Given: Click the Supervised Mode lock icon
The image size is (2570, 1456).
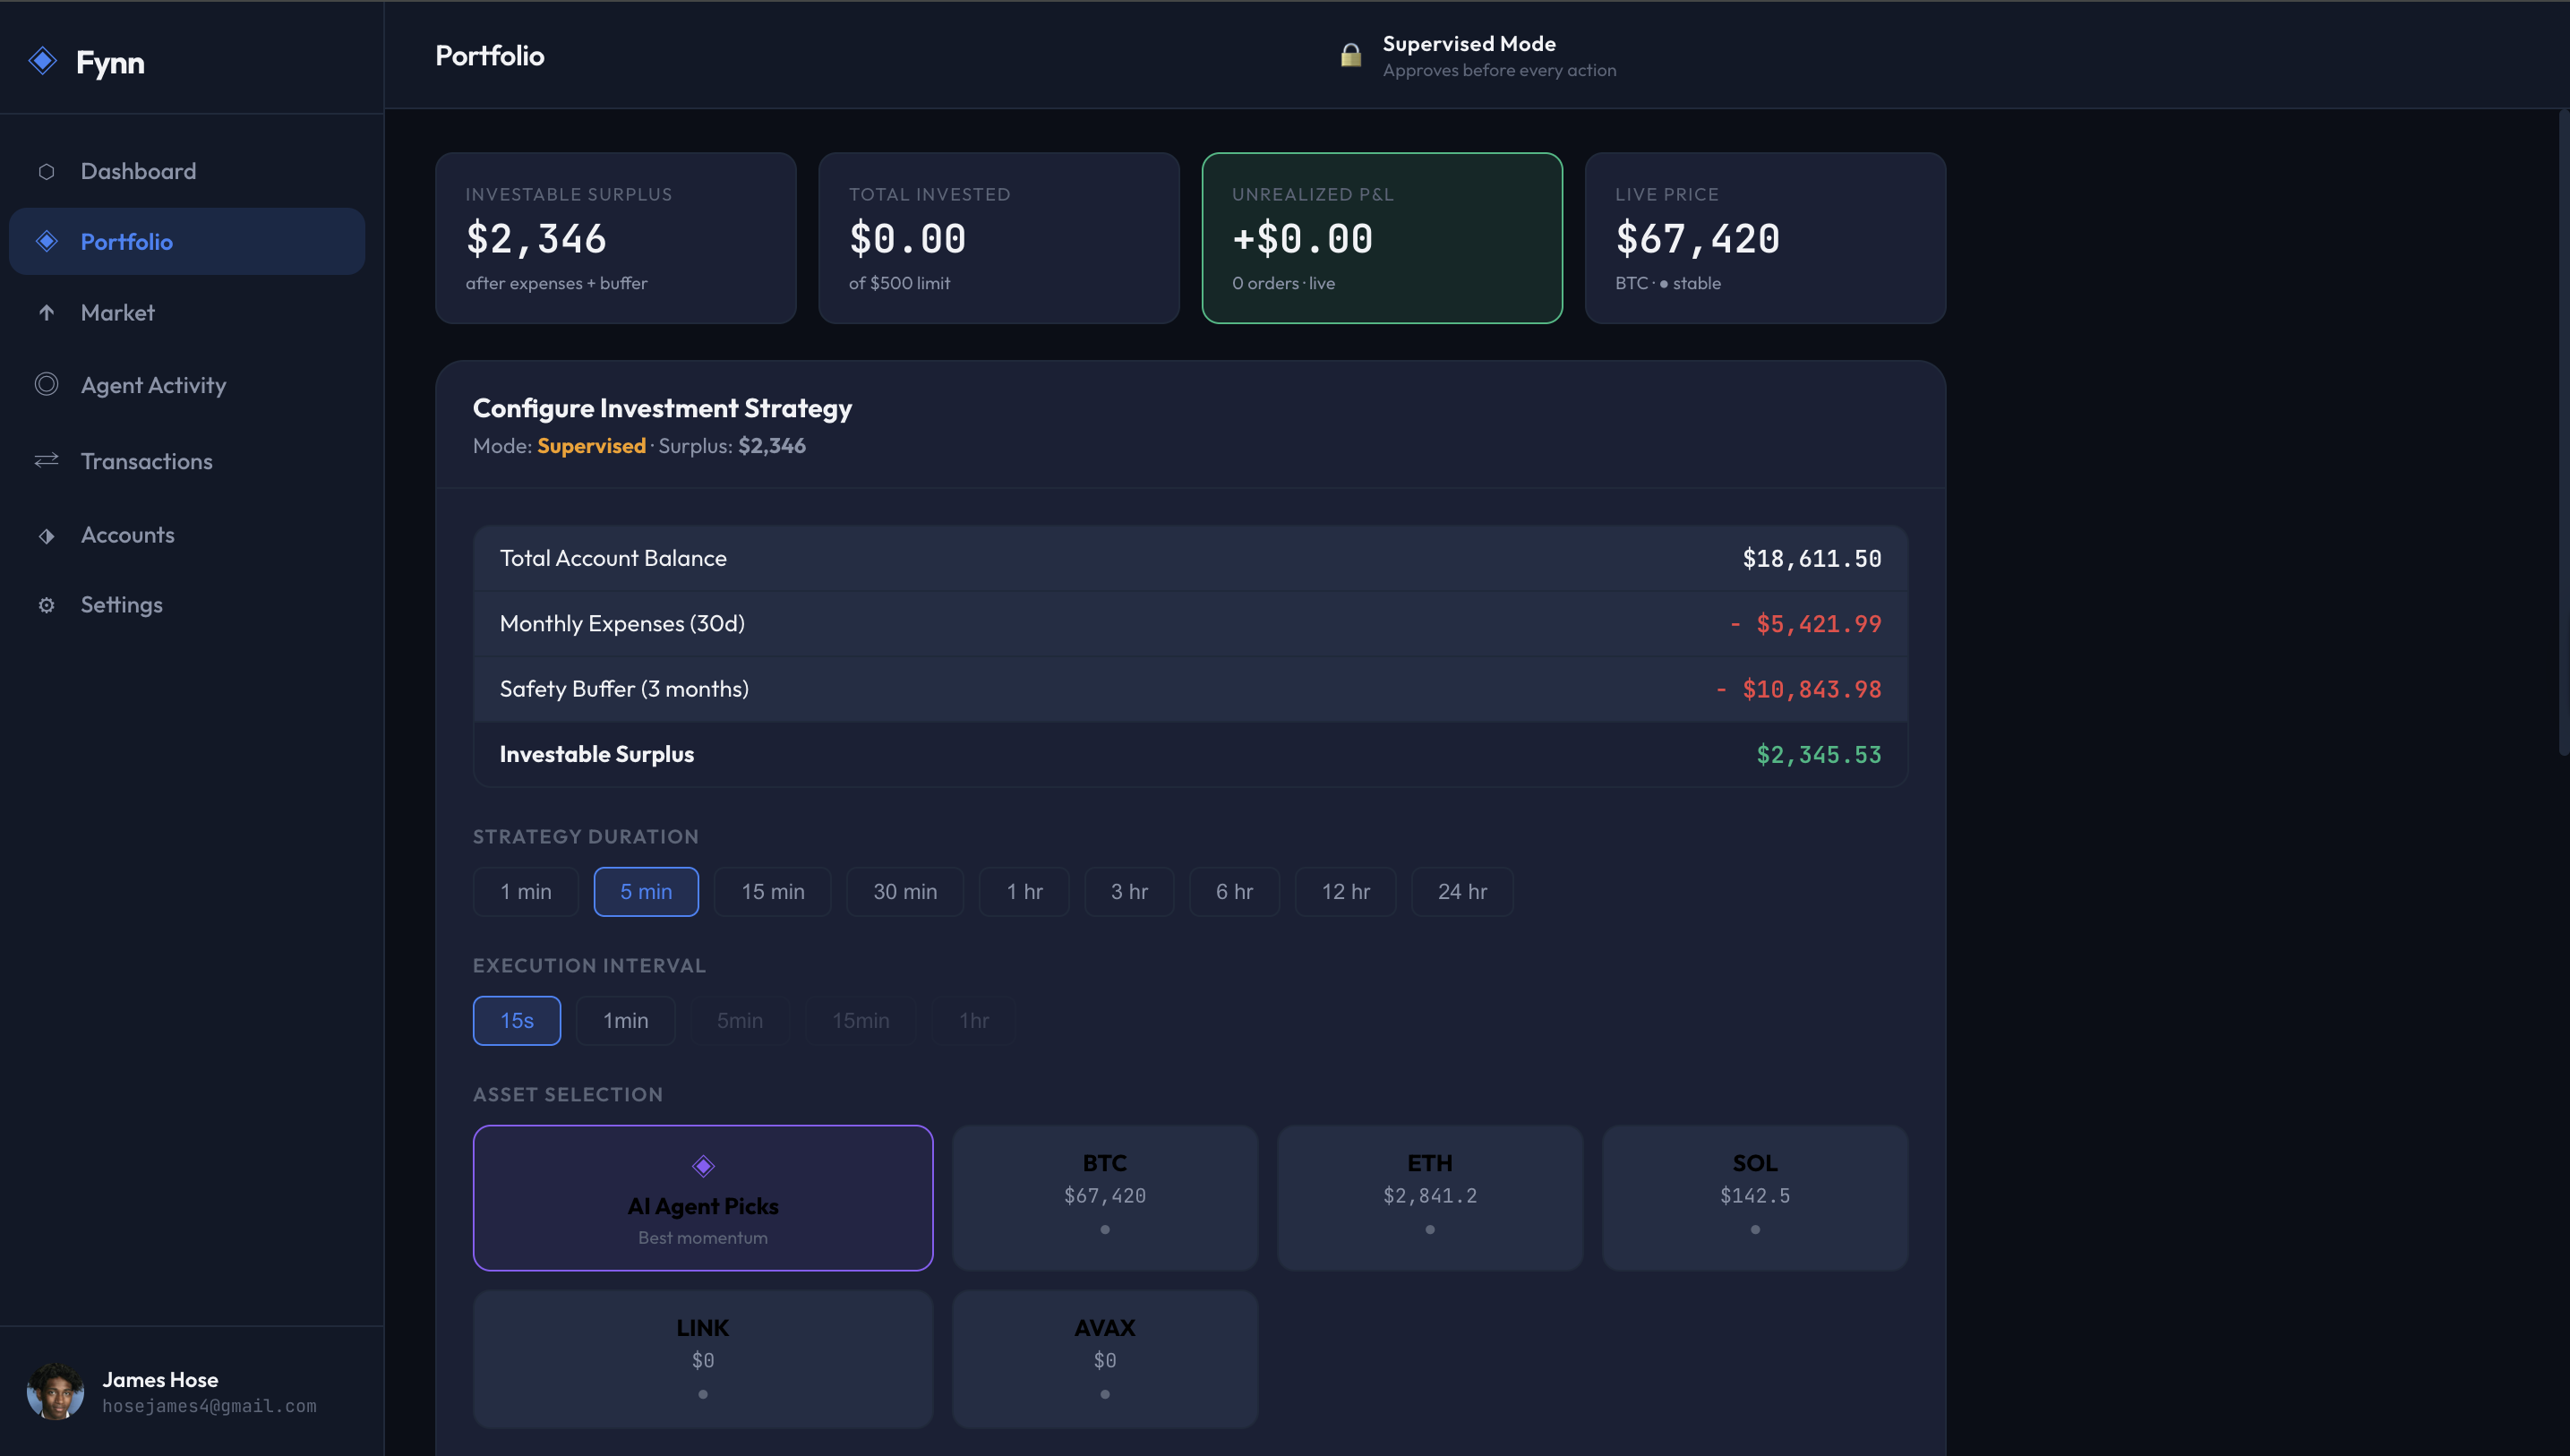Looking at the screenshot, I should point(1350,55).
